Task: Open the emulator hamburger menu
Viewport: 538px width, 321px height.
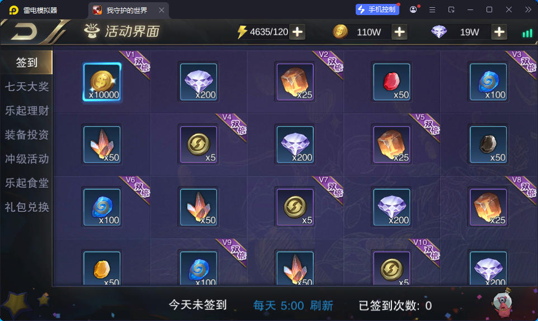Action: pyautogui.click(x=432, y=9)
